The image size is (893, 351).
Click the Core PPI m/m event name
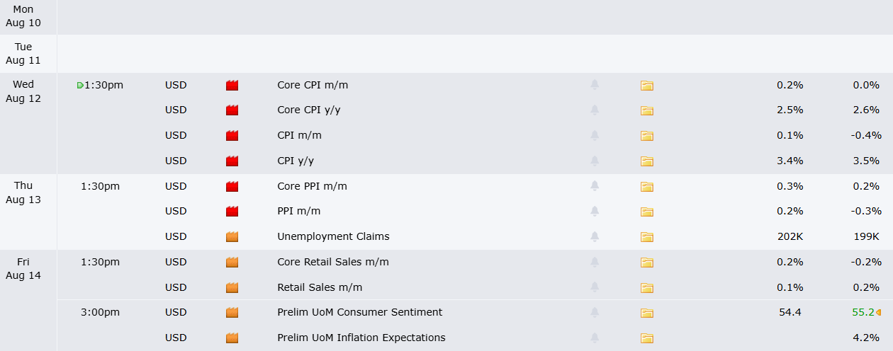tap(312, 186)
